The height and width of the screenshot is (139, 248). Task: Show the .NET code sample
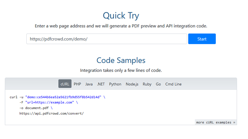[x=101, y=84]
